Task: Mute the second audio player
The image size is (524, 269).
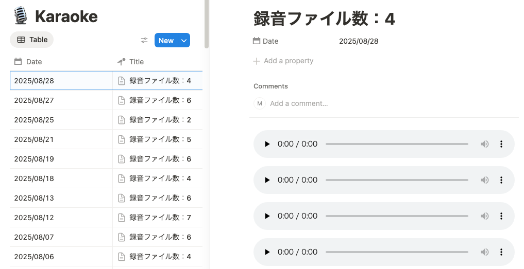Action: pos(484,180)
